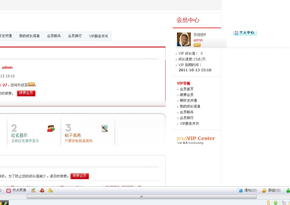Open 我的成长信息 in VIP navigation sidebar
Image resolution: width=290 pixels, height=205 pixels.
point(190,106)
